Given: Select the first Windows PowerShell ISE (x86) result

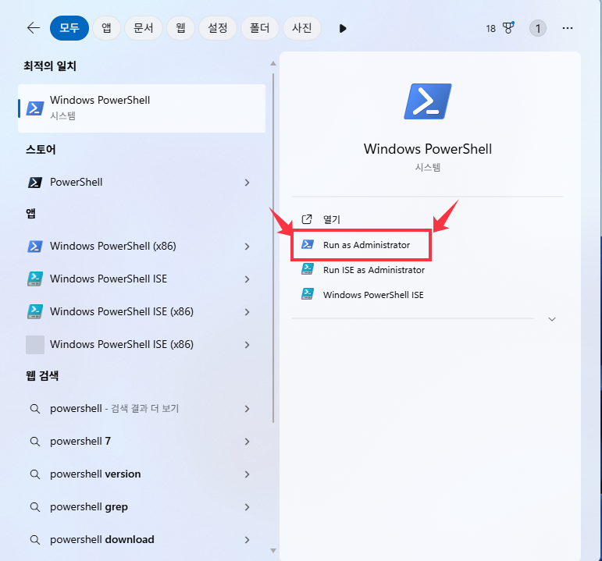Looking at the screenshot, I should coord(141,311).
